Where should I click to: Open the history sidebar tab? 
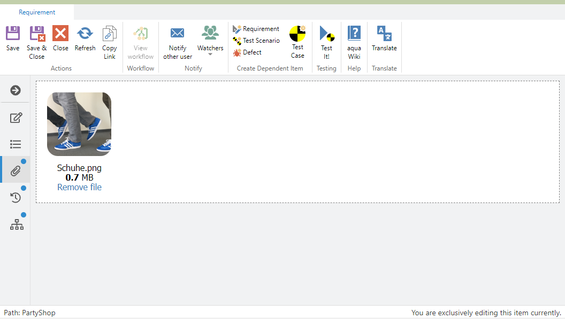(16, 198)
